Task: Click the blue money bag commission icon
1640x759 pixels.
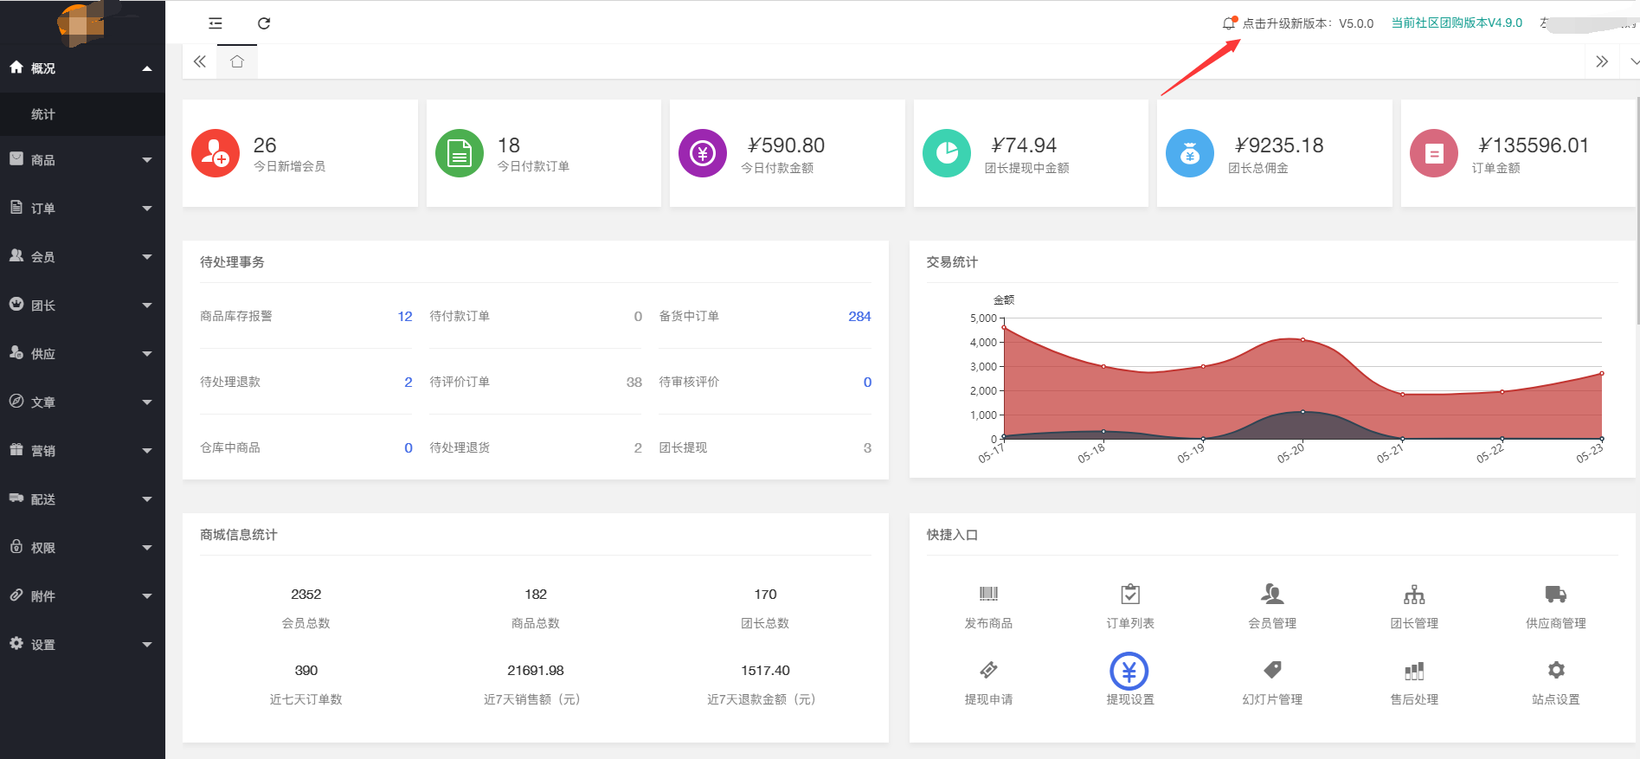Action: [x=1190, y=153]
